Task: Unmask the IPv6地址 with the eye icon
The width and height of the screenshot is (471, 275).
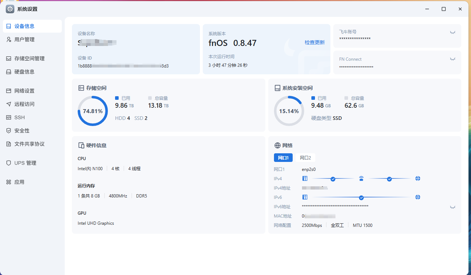Action: 453,207
